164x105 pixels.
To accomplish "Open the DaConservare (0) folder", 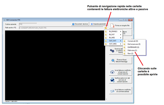I will coord(134,44).
